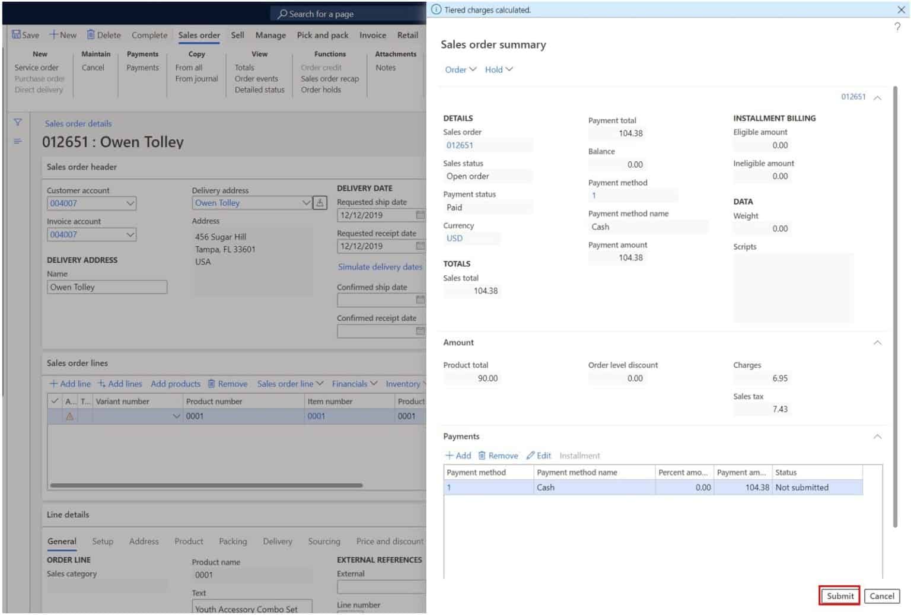The image size is (911, 615).
Task: Open the Invoice ribbon tab
Action: point(372,35)
